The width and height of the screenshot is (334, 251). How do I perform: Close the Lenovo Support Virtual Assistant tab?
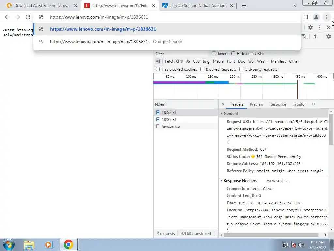point(232,6)
